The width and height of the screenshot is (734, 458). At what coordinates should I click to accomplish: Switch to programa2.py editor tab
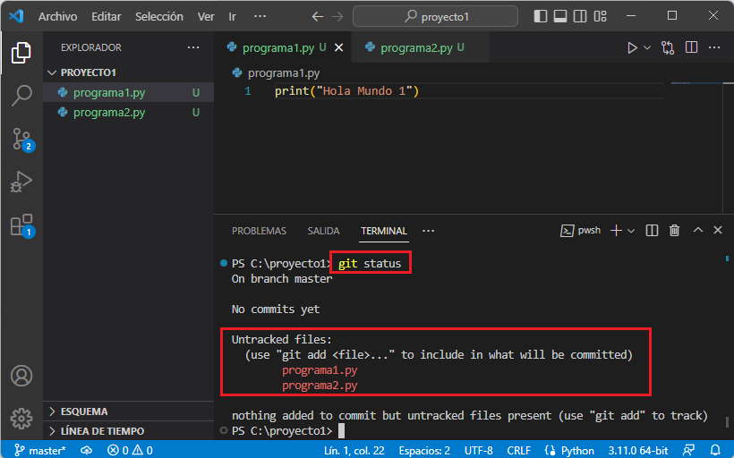click(x=422, y=47)
